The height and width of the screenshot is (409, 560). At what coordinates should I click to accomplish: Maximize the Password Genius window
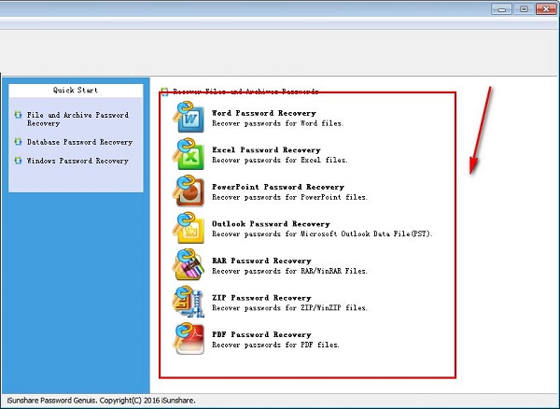click(x=524, y=8)
